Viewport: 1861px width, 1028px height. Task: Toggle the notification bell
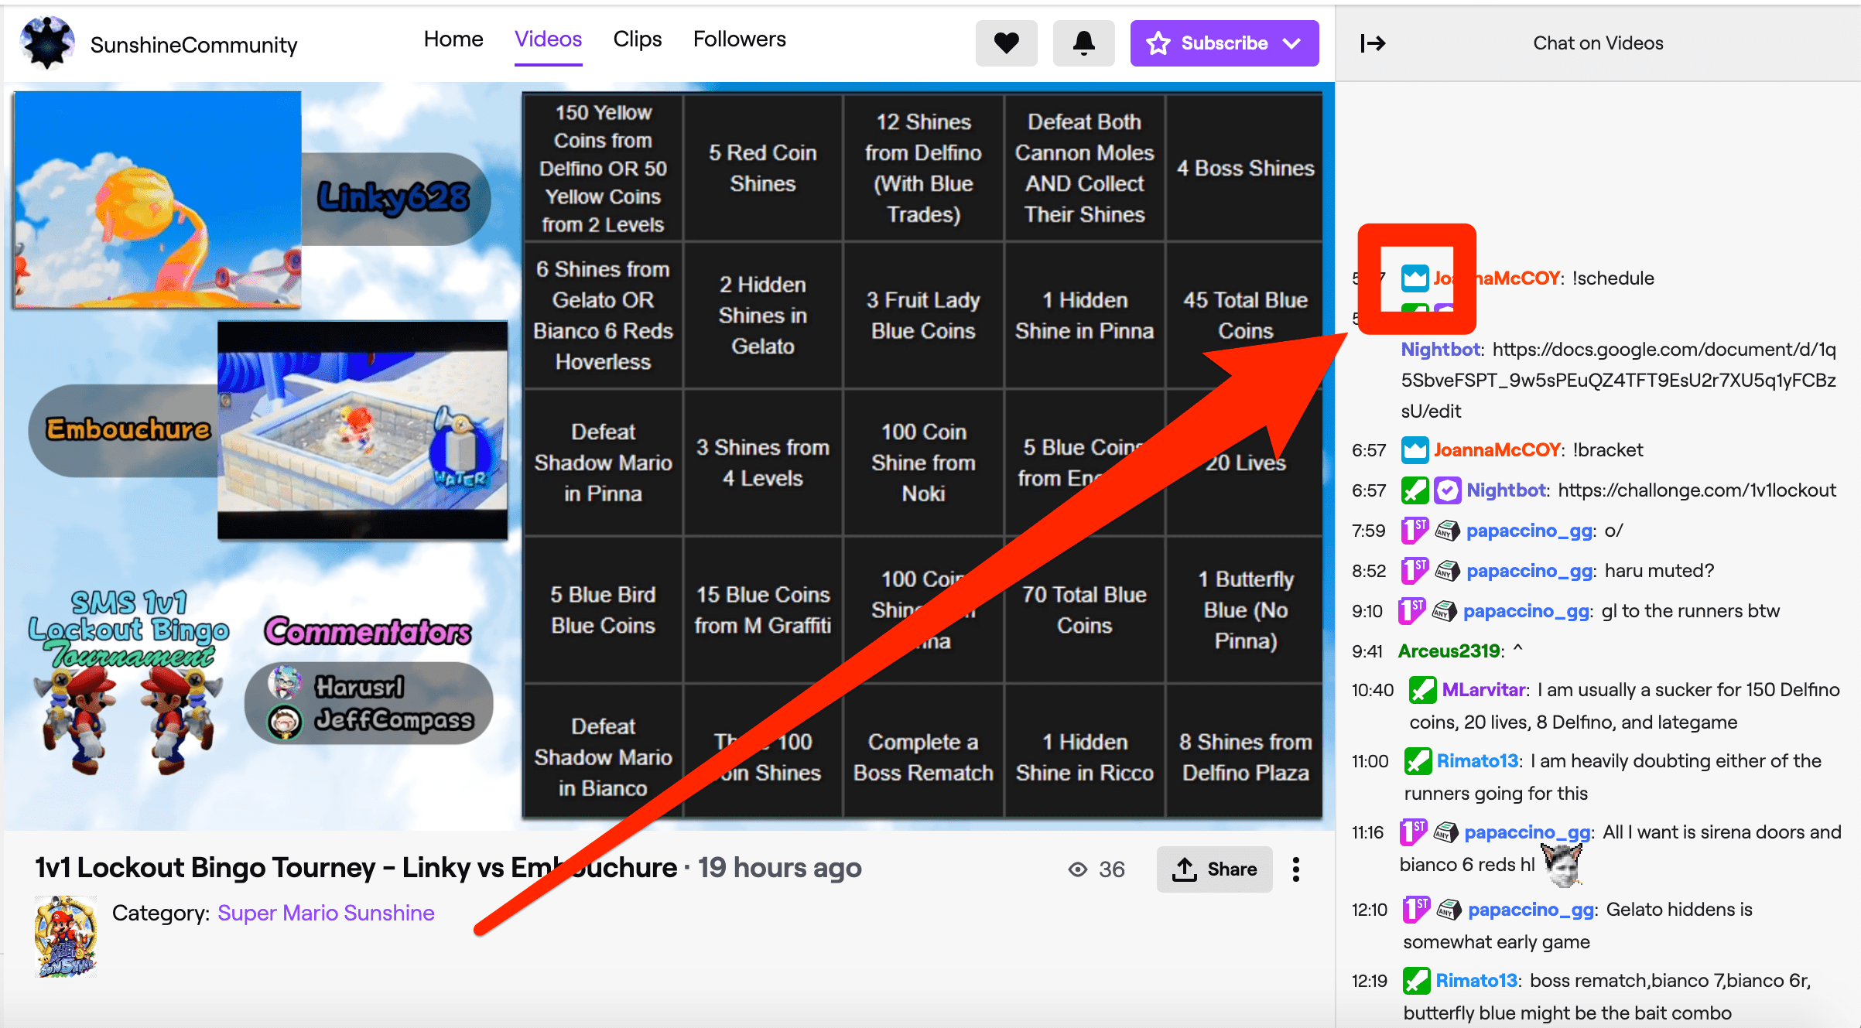[1083, 43]
